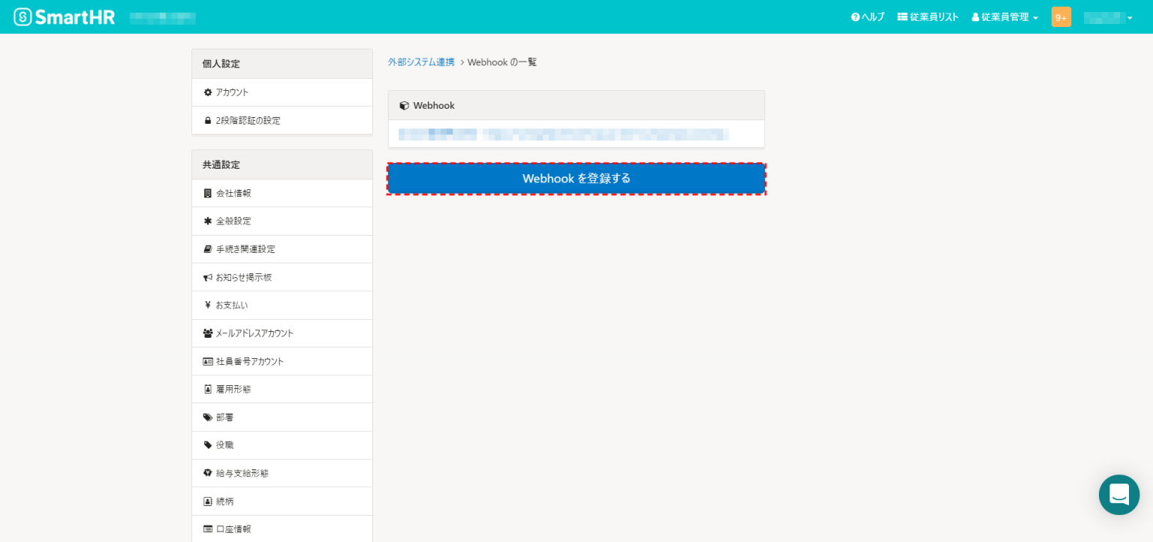Click the Webhookを登録する button
Screen dimensions: 1153x542
coord(576,179)
